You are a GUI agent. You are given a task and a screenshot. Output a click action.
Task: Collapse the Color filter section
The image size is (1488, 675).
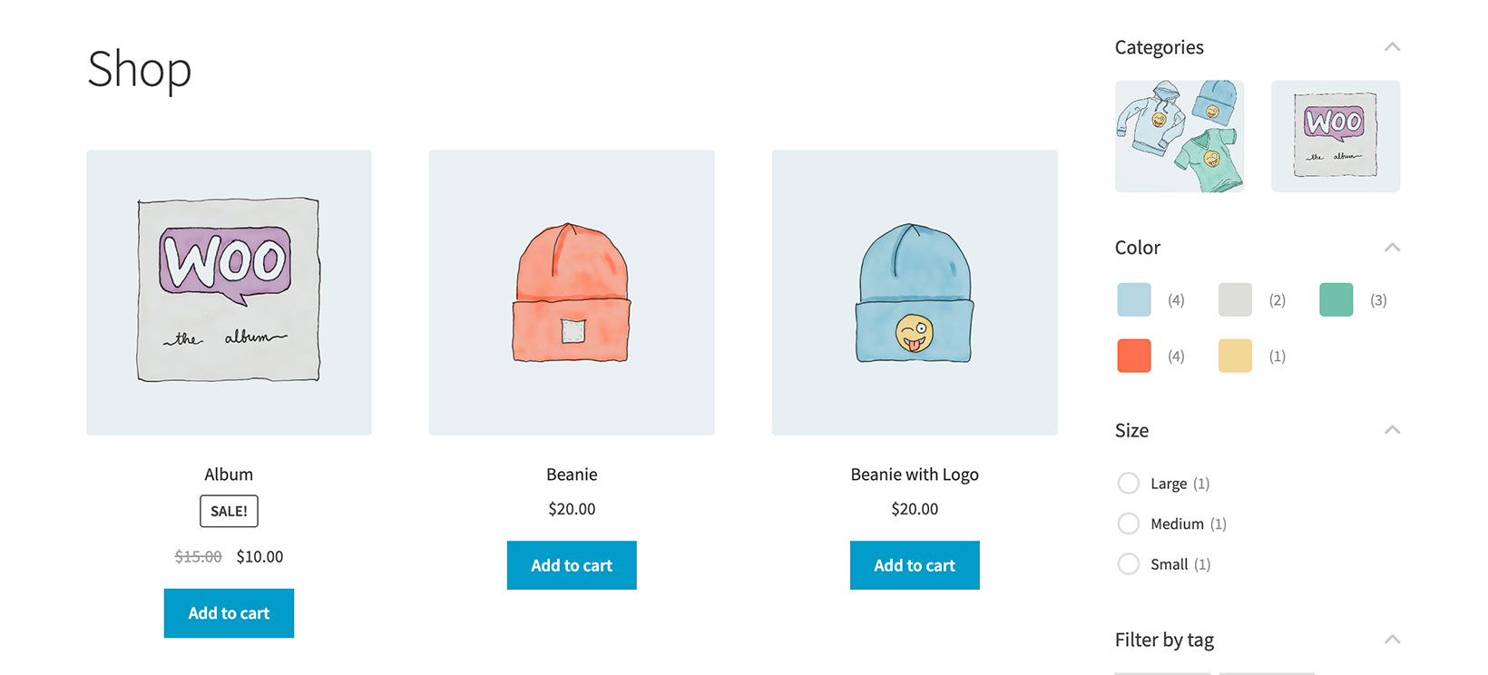click(1392, 248)
